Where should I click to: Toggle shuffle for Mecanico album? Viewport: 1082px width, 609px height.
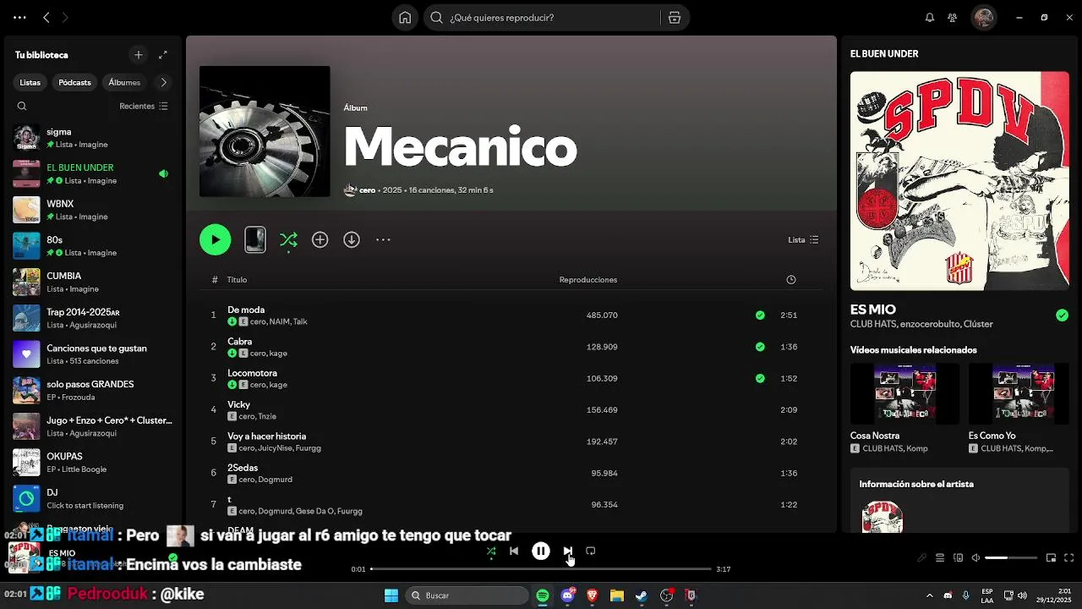click(288, 240)
